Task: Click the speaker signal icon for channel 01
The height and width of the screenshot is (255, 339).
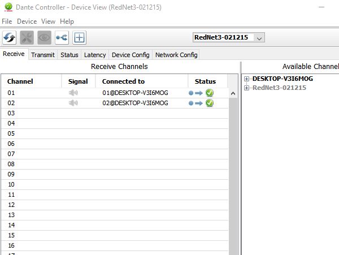Action: pos(73,93)
